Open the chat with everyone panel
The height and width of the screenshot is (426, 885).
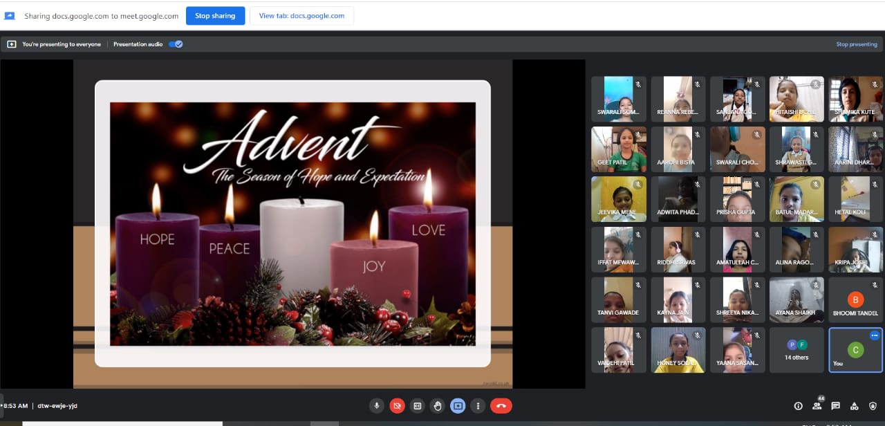pos(835,406)
